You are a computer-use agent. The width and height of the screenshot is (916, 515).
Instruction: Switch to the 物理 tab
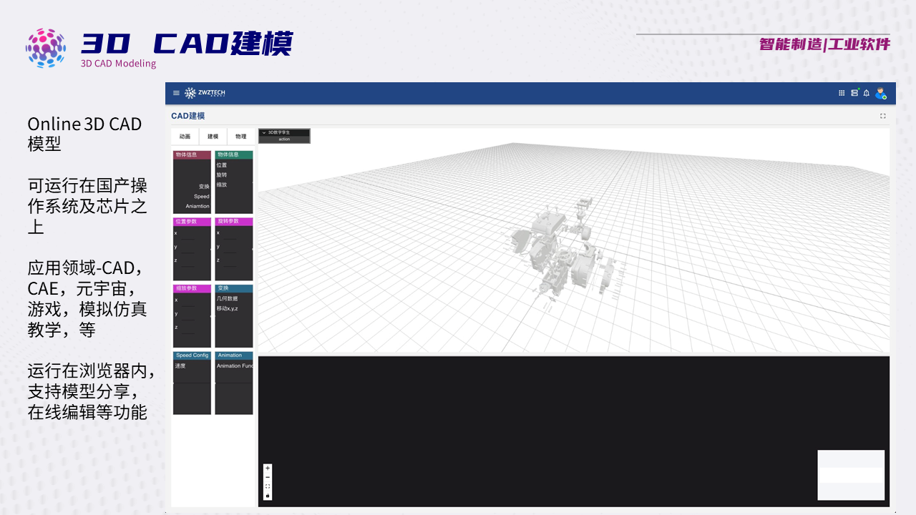240,137
